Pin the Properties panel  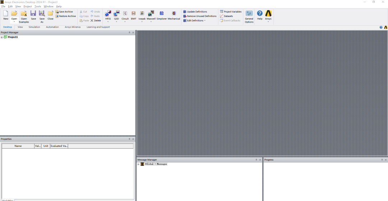pyautogui.click(x=129, y=139)
